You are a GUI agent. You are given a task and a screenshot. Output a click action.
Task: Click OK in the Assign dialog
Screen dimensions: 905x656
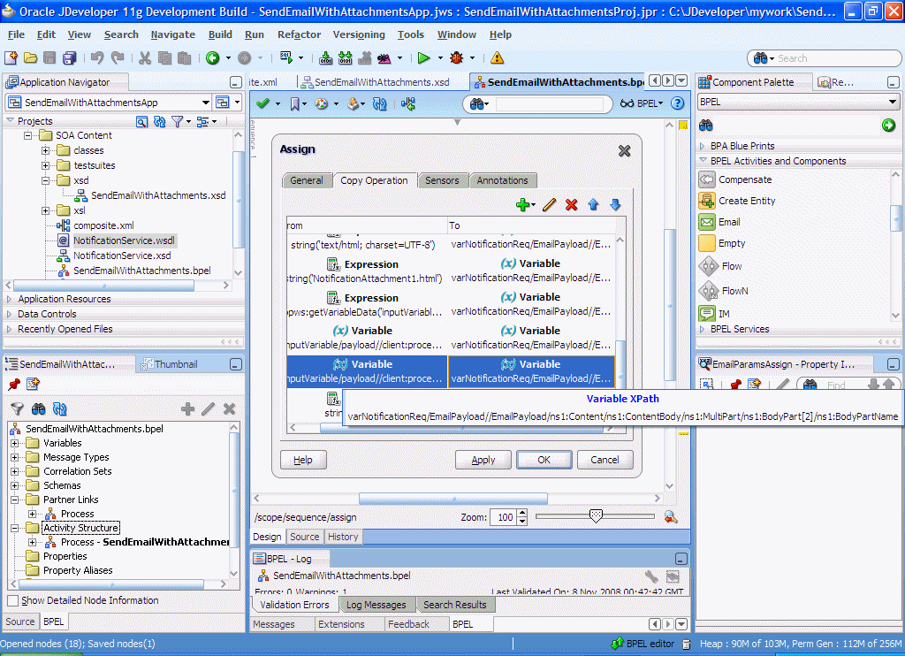pyautogui.click(x=544, y=460)
